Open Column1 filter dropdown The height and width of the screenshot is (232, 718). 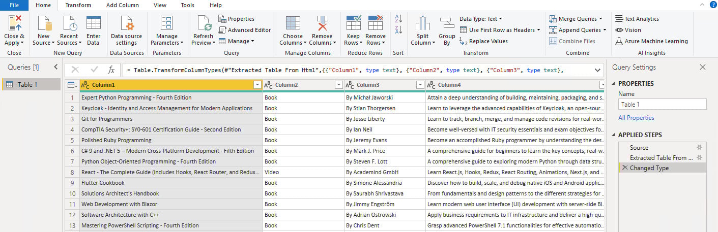click(257, 85)
